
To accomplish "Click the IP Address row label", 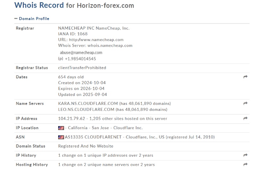I will point(27,118).
